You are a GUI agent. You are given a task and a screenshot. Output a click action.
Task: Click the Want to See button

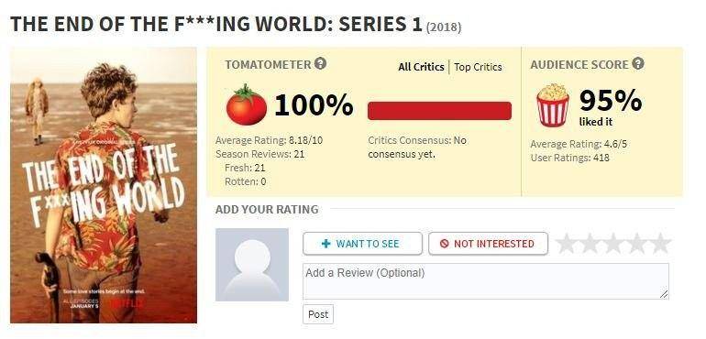[362, 244]
